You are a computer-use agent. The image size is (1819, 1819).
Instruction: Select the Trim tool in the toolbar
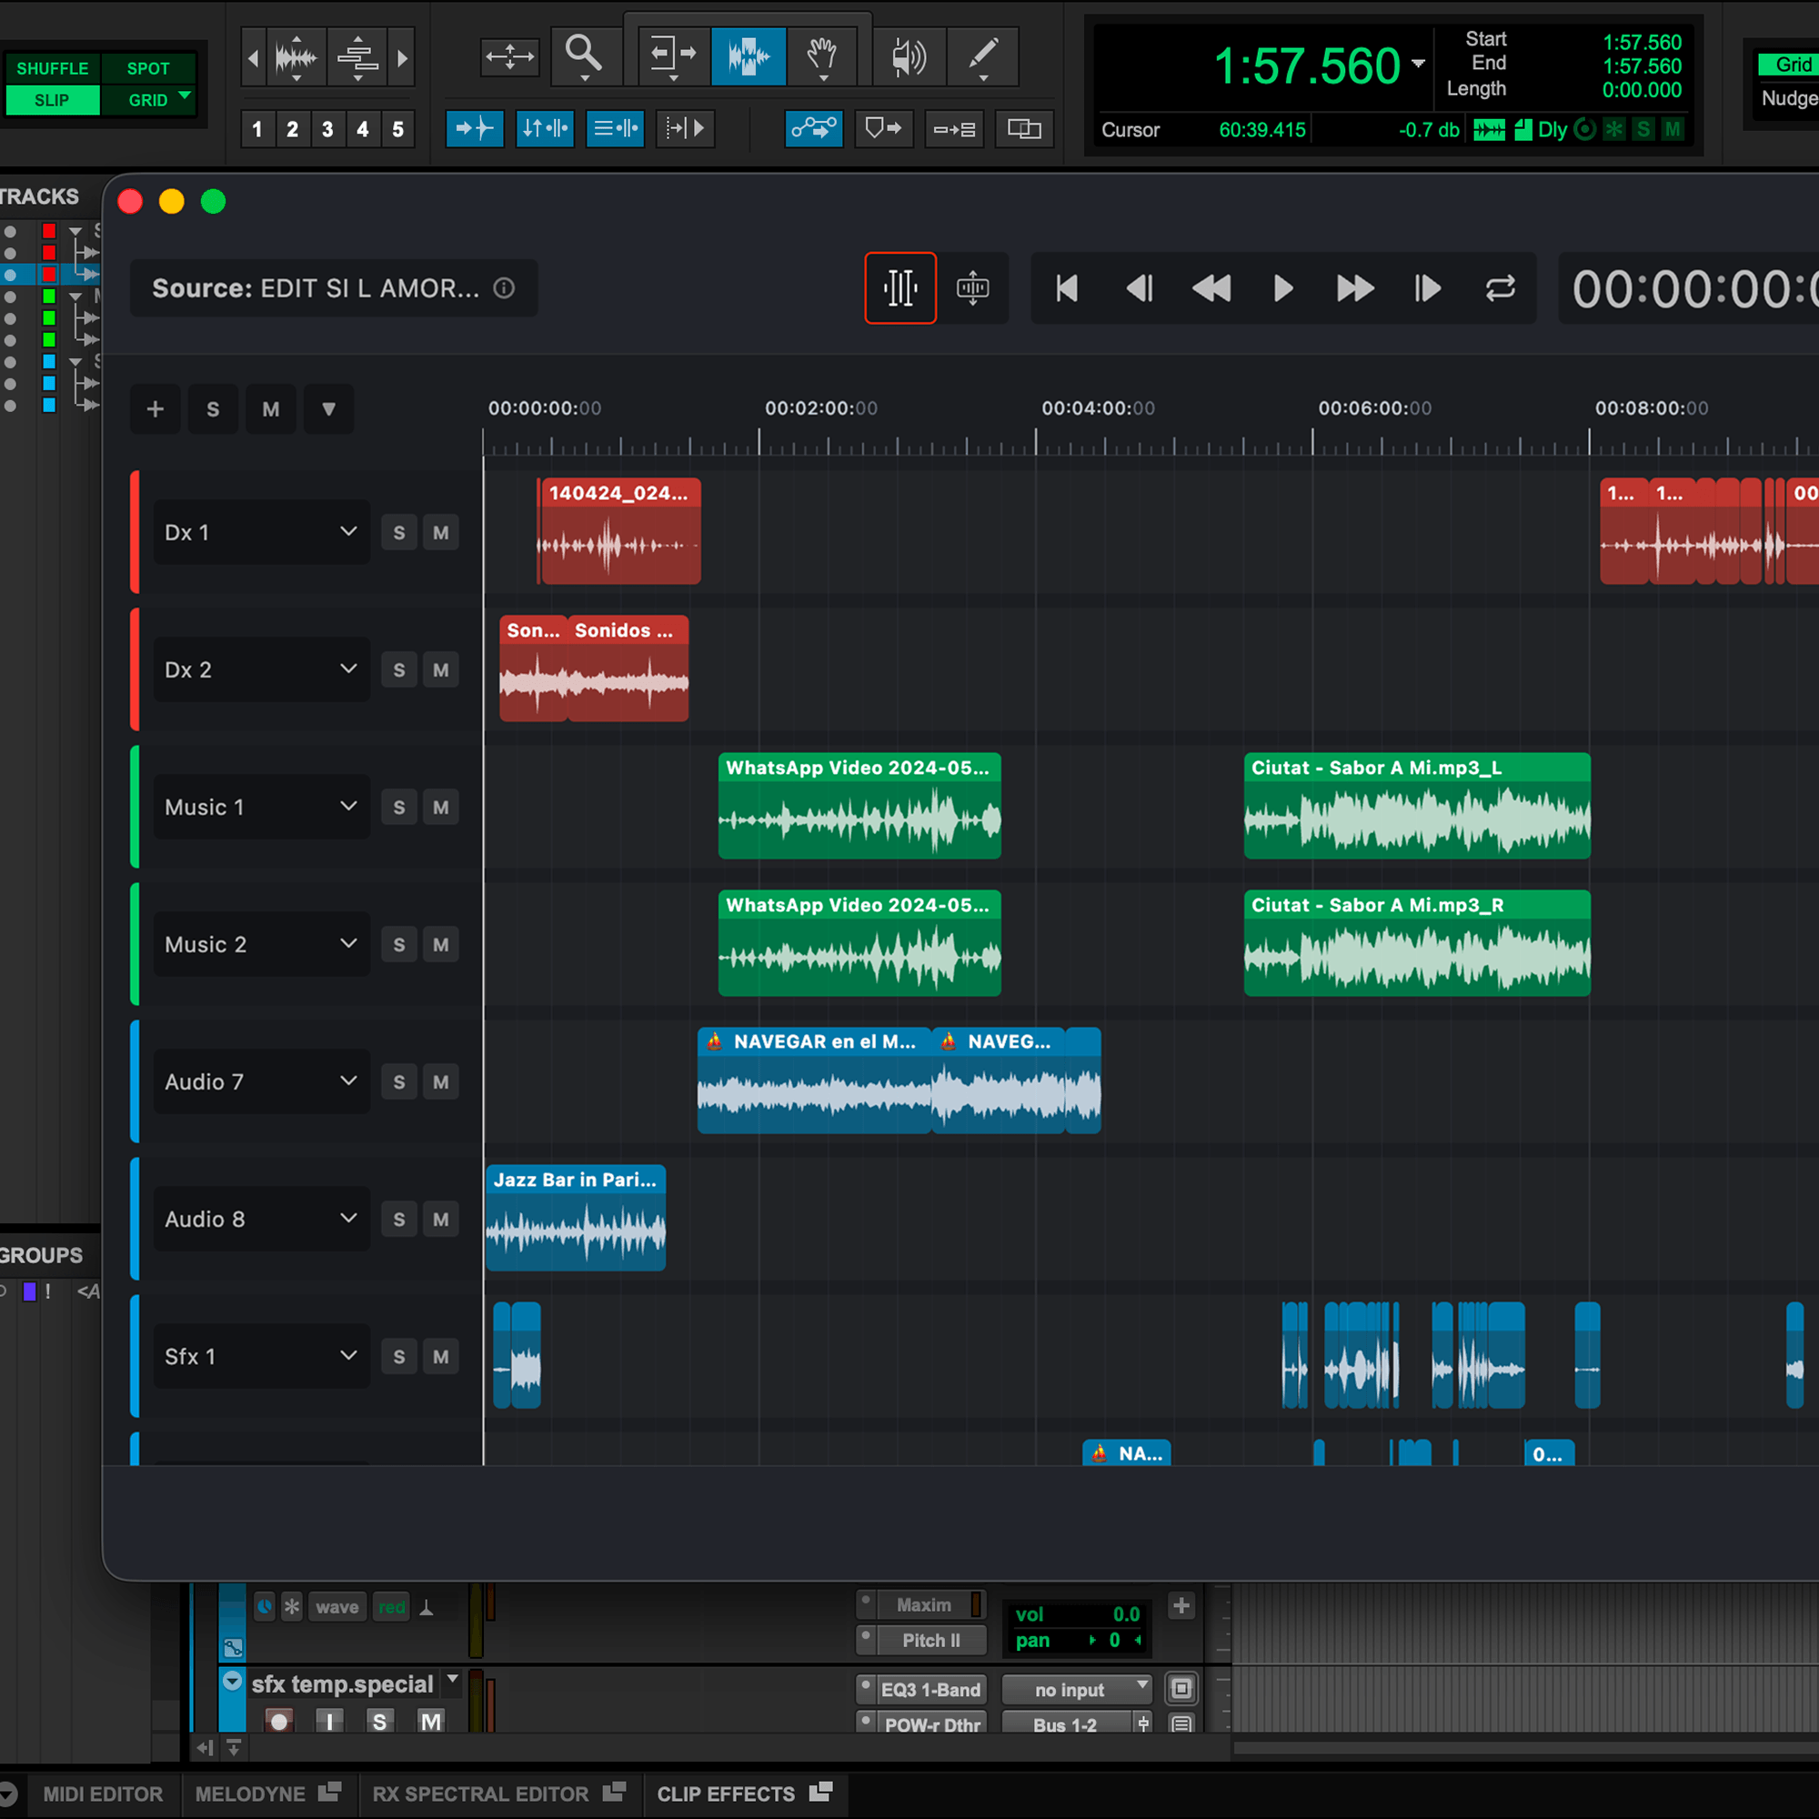672,55
